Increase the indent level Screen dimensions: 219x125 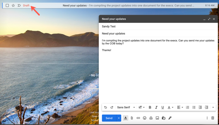207,107
